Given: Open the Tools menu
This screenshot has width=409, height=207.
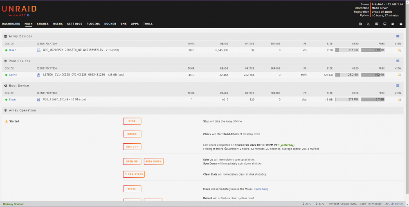Looking at the screenshot, I should pyautogui.click(x=148, y=24).
